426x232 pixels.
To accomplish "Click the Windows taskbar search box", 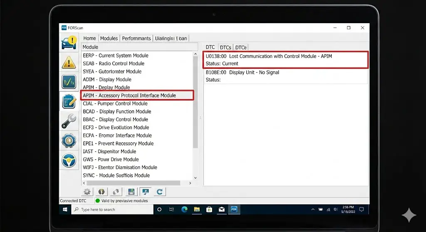I will coord(112,210).
